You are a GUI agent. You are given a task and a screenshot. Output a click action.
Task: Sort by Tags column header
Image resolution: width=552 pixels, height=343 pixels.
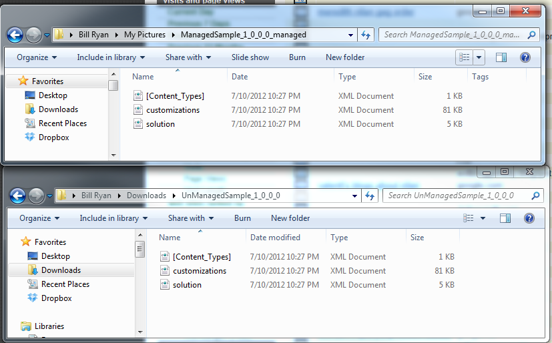(x=480, y=77)
